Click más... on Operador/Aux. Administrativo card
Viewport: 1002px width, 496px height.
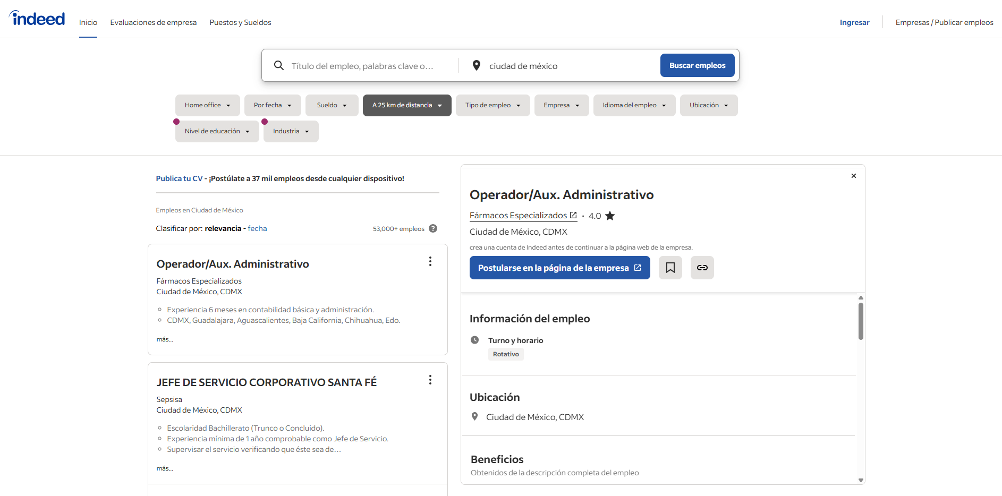tap(165, 339)
